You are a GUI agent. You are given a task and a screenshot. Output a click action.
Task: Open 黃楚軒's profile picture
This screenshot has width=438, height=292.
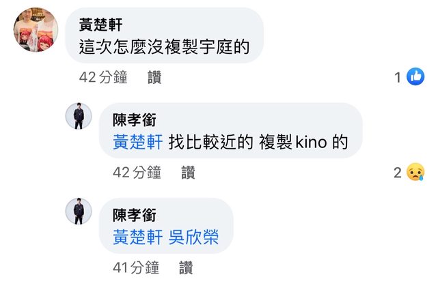[x=36, y=29]
